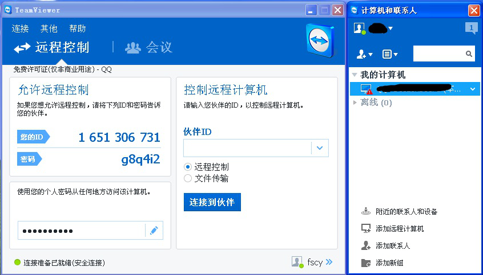Click 添加远程计算机 link
The image size is (483, 275).
point(400,229)
